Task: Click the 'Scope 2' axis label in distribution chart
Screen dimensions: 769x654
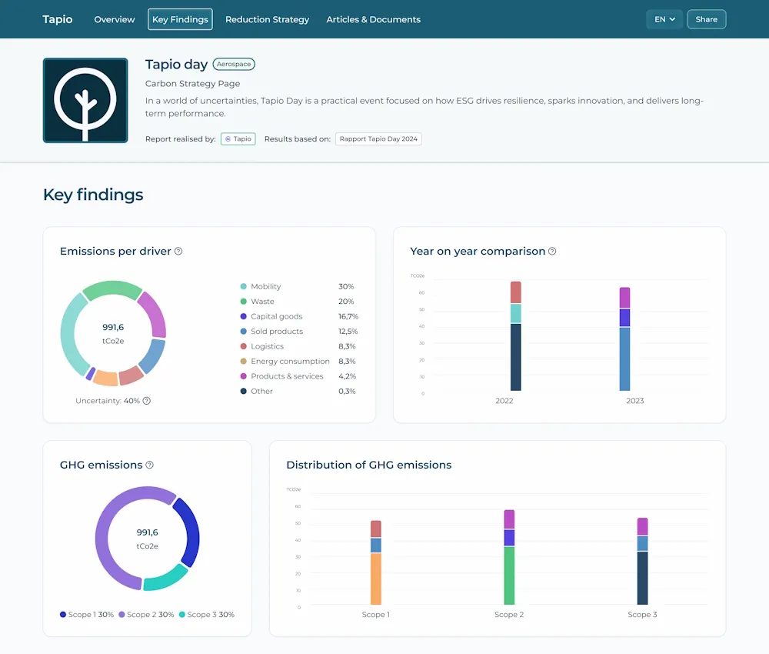Action: 509,614
